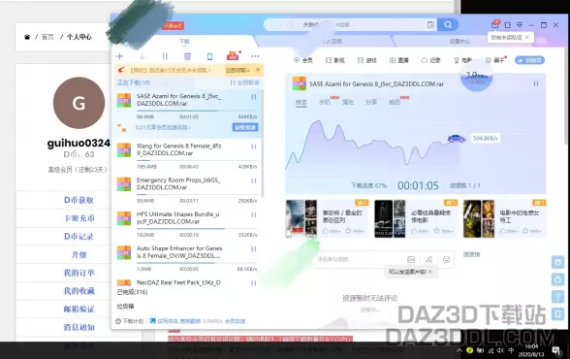Click inside the comment input field
This screenshot has width=570, height=359.
pyautogui.click(x=360, y=259)
